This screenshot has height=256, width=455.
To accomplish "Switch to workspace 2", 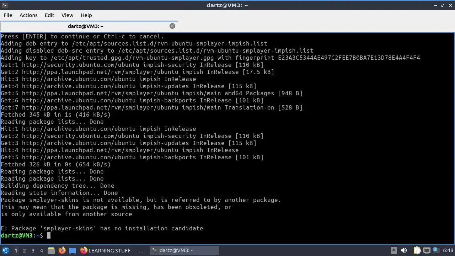I will pos(24,251).
